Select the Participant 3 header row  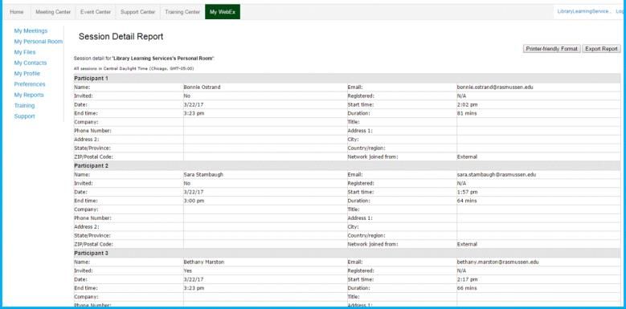click(347, 253)
